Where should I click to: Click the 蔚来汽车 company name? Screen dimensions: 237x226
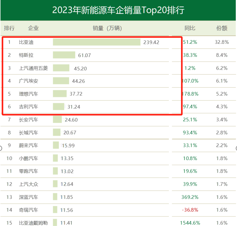pyautogui.click(x=28, y=146)
